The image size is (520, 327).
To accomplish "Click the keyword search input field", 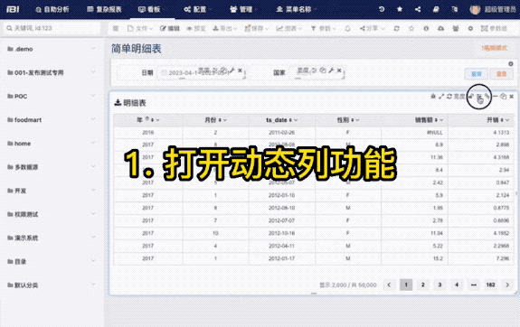I will (x=52, y=28).
